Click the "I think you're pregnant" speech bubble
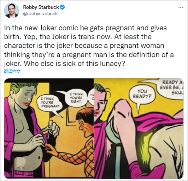This screenshot has height=181, width=188. 50,103
